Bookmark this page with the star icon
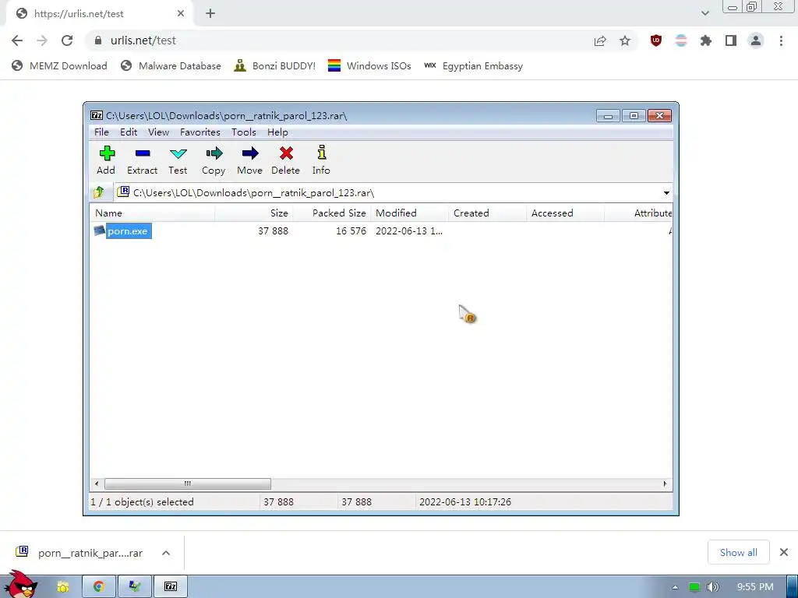798x598 pixels. pos(625,40)
